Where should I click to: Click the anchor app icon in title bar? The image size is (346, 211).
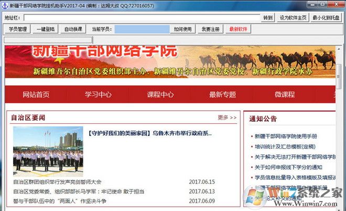[x=4, y=6]
